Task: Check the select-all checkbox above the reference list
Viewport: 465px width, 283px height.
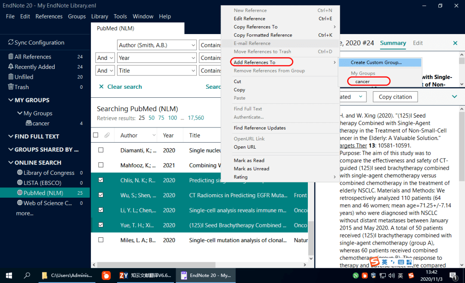Action: 96,135
